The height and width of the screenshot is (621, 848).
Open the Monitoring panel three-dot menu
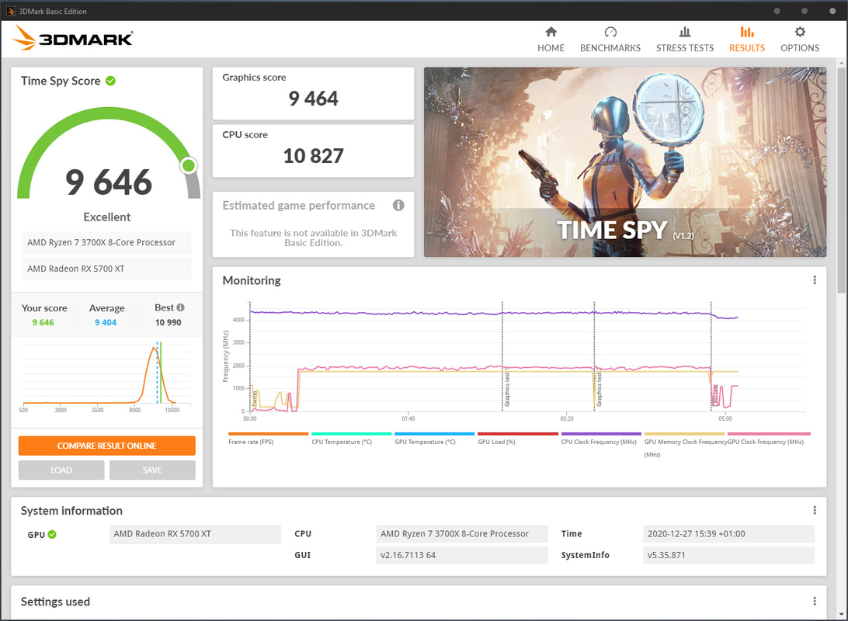tap(815, 280)
